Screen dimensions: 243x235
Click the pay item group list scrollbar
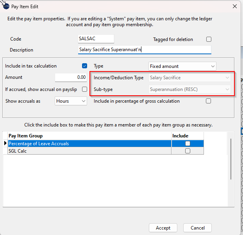point(231,159)
